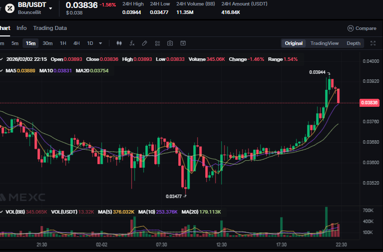The image size is (383, 252).
Task: Click the volume MA(10) 253.376K value
Action: point(167,212)
